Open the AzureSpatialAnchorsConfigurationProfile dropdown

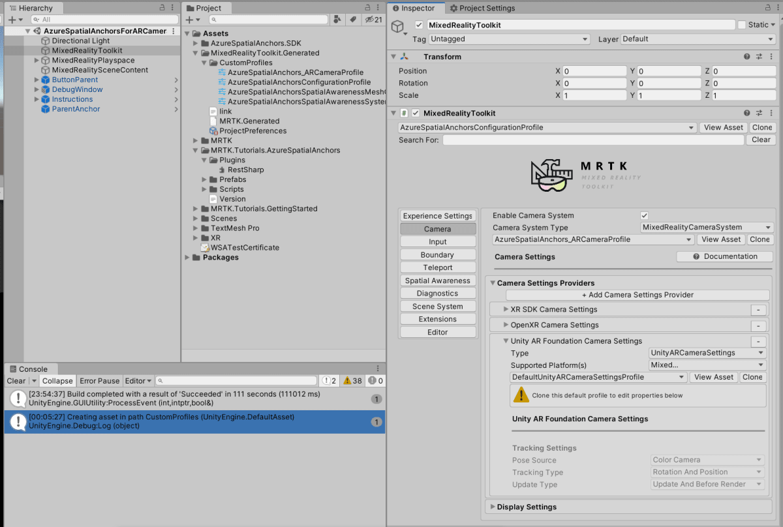coord(547,127)
